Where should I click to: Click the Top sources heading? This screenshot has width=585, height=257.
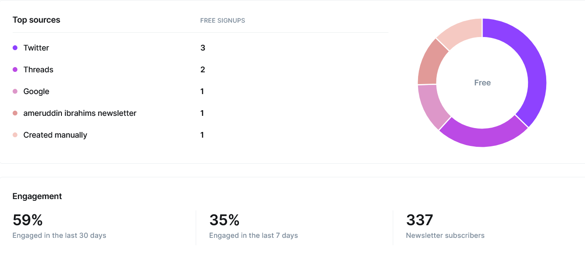(x=36, y=20)
